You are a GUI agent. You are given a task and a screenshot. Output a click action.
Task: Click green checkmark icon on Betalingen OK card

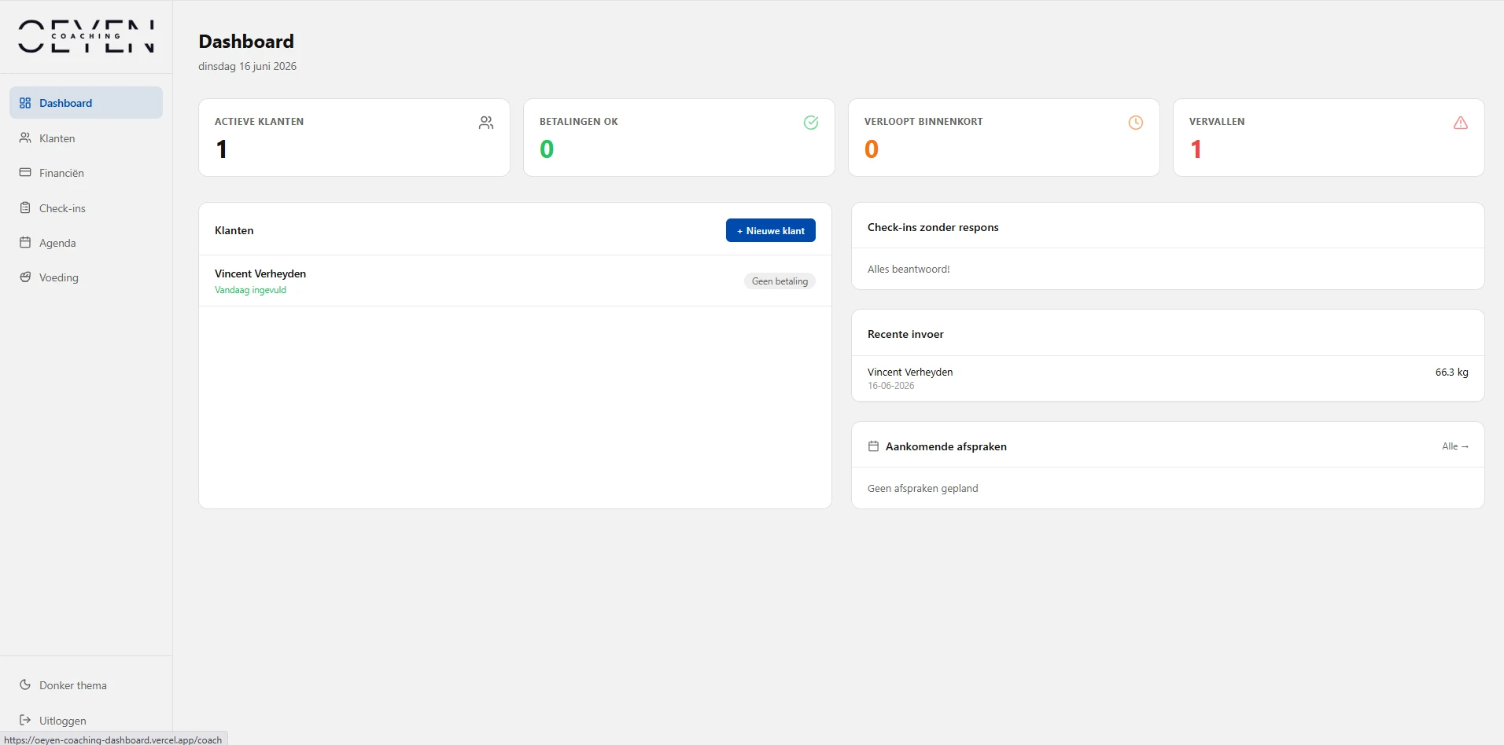(811, 123)
